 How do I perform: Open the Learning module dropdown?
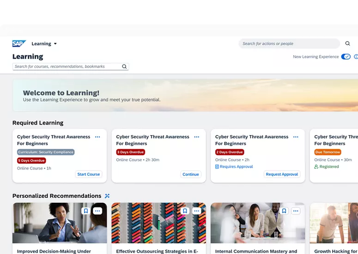(x=44, y=44)
